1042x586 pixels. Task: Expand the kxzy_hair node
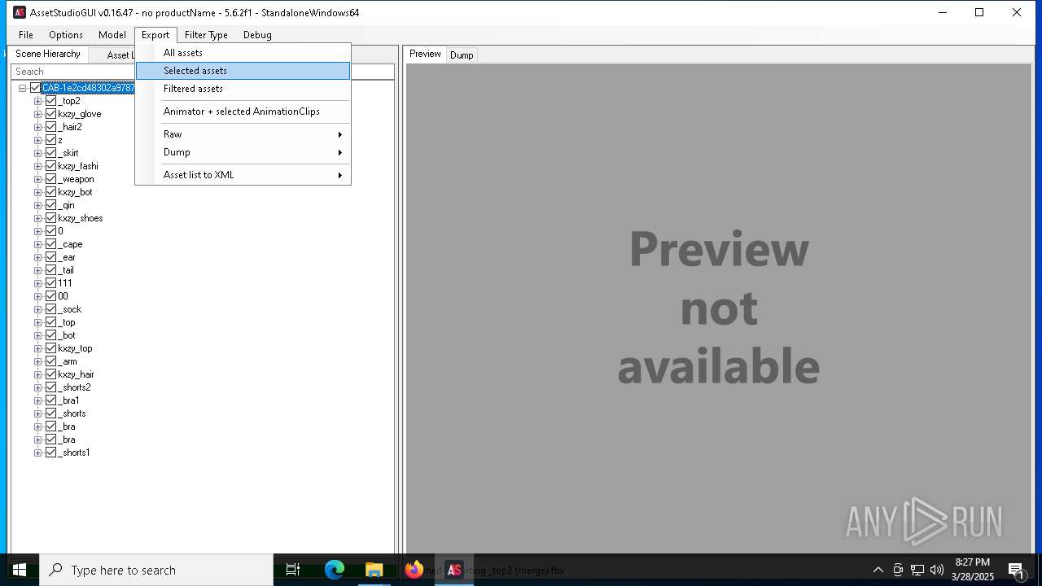coord(37,374)
